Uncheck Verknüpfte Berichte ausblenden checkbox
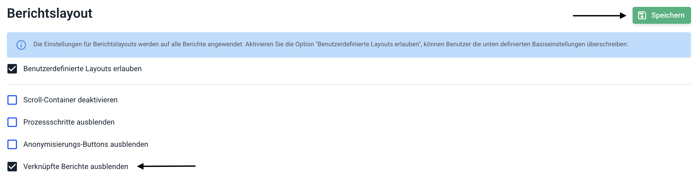699x183 pixels. tap(12, 166)
